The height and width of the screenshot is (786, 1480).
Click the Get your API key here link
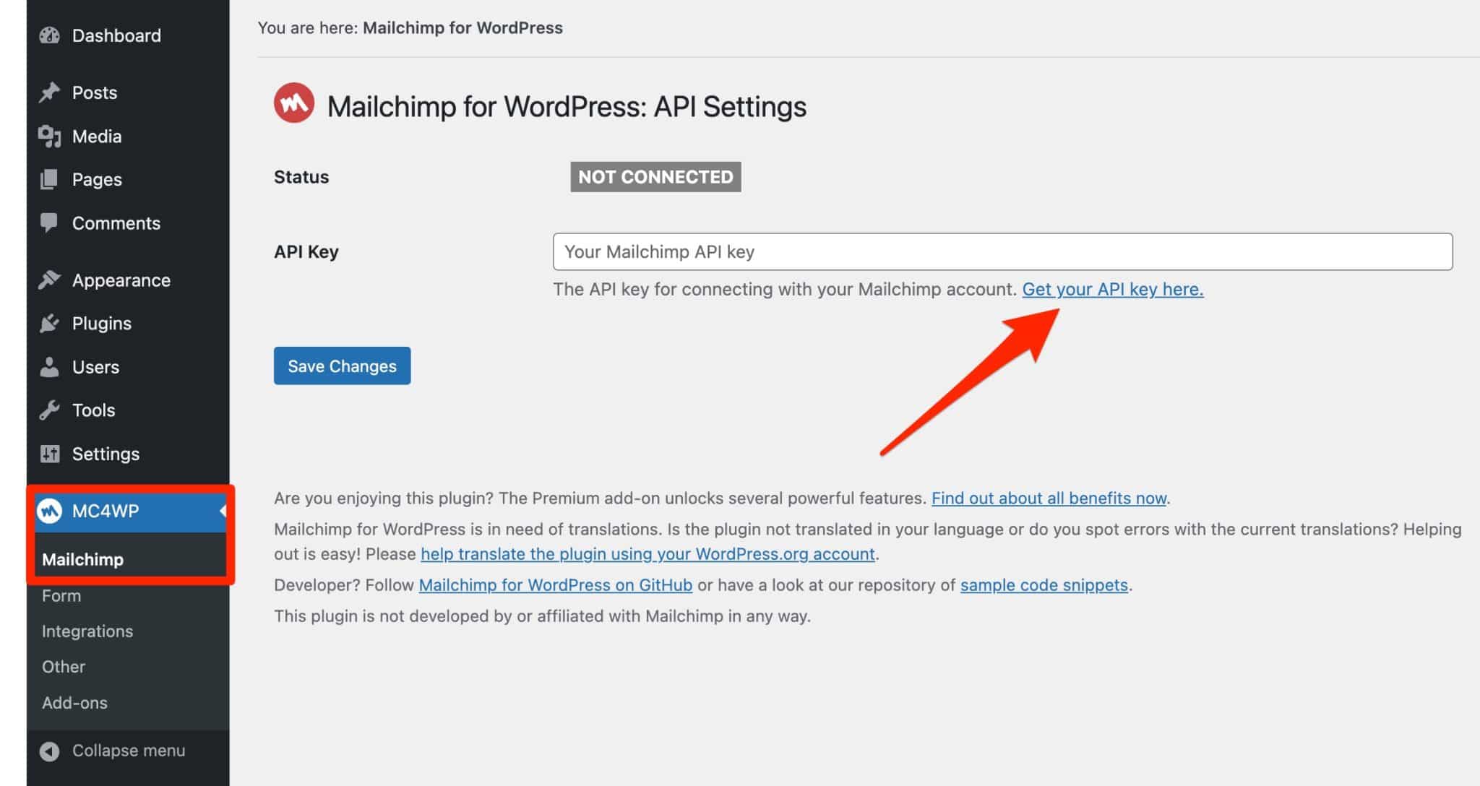[1113, 289]
